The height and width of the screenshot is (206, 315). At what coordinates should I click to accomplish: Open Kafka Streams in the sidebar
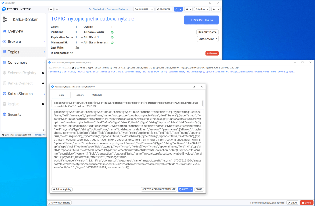tap(20, 94)
